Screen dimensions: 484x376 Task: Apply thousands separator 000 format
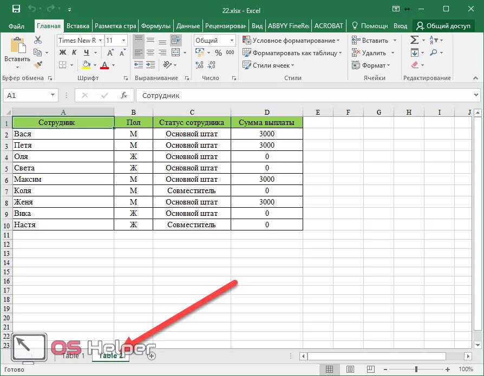pyautogui.click(x=230, y=52)
